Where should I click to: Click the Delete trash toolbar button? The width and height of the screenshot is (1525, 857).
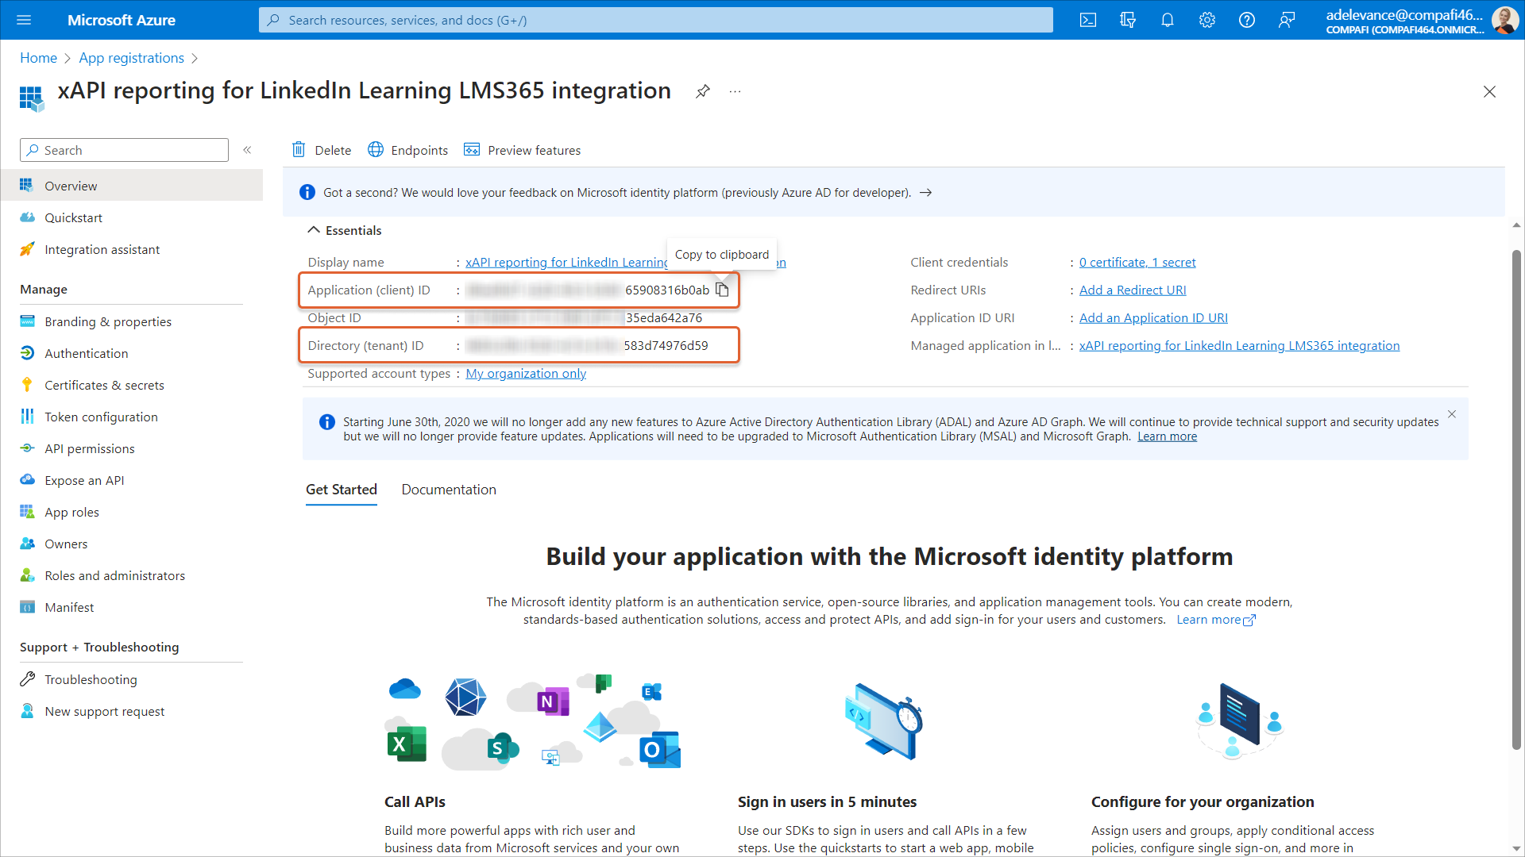[x=322, y=150]
